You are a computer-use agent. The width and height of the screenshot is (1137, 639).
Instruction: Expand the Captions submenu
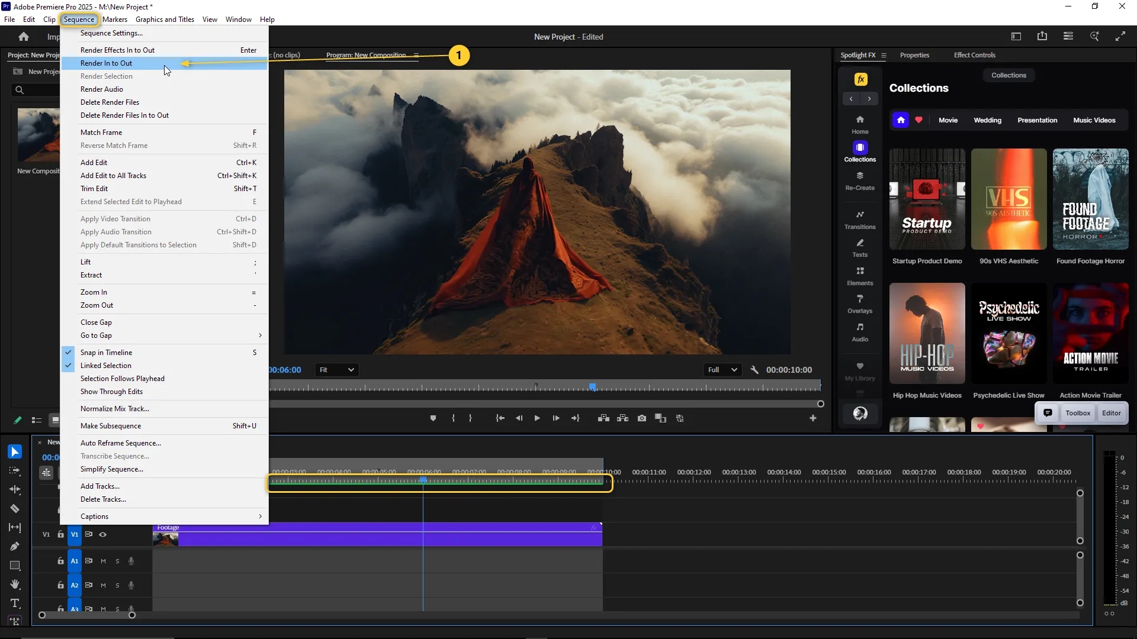click(x=165, y=517)
